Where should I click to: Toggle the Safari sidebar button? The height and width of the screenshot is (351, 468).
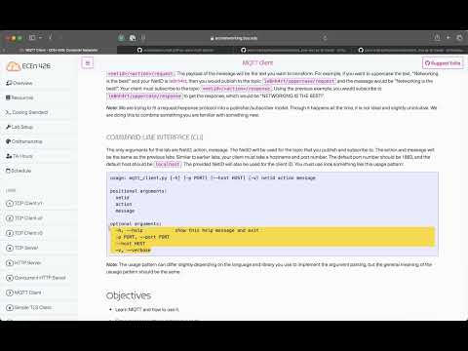point(32,38)
